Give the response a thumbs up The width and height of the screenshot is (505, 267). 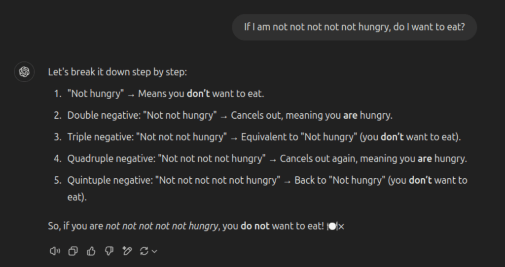click(x=91, y=251)
